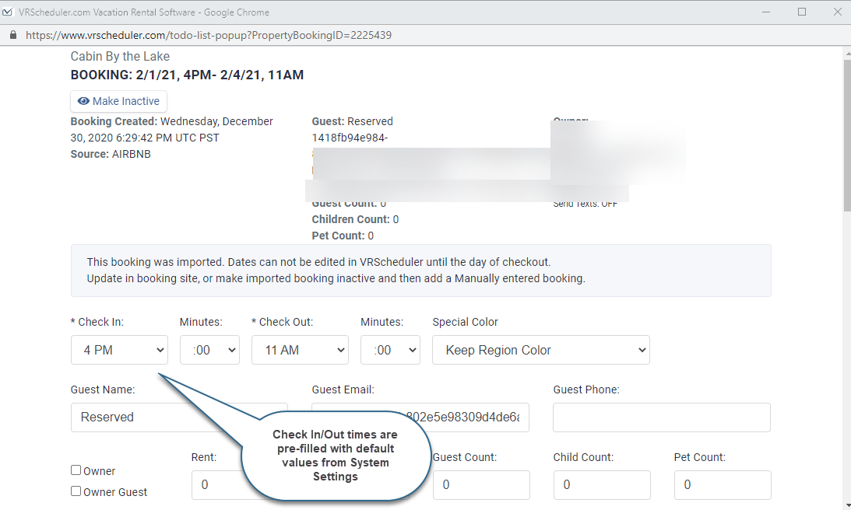Click the Make Inactive button
The width and height of the screenshot is (851, 510).
(118, 101)
